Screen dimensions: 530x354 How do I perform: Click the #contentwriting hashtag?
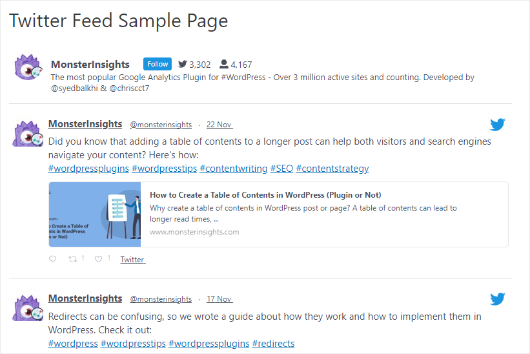click(233, 169)
